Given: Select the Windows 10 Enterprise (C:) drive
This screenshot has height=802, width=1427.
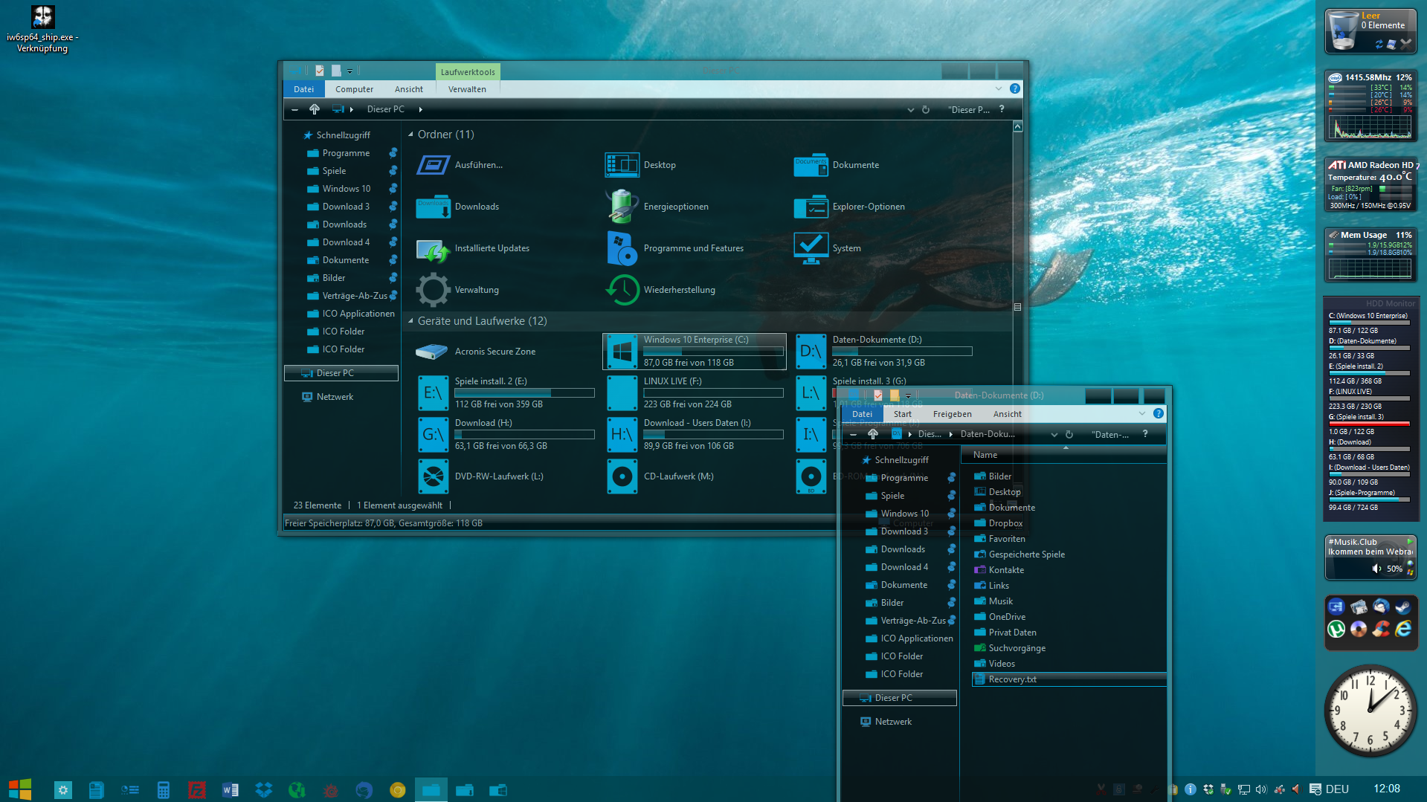Looking at the screenshot, I should click(694, 351).
